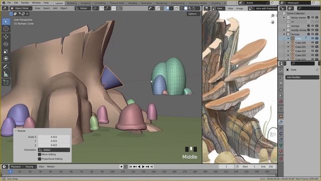Viewport: 321px width, 181px height.
Task: Select the Cursor tool
Action: 6,29
